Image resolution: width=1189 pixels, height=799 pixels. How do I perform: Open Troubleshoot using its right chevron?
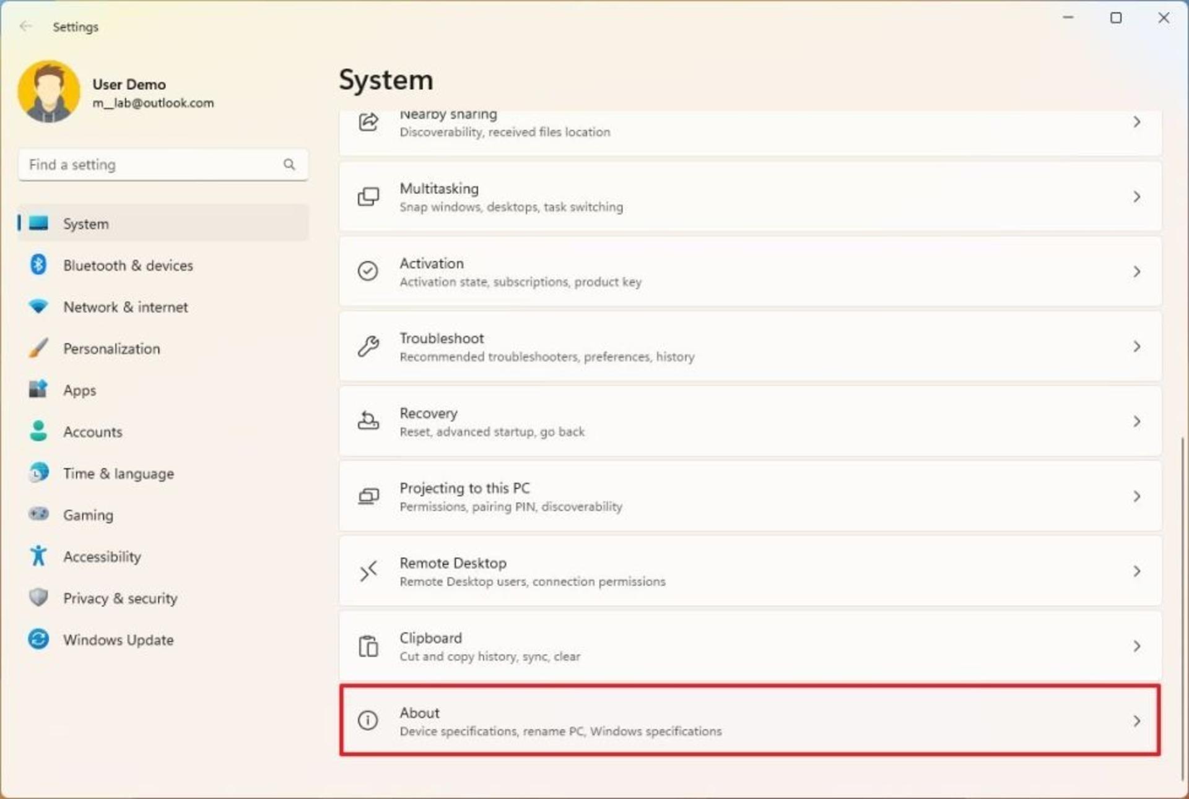click(x=1137, y=347)
